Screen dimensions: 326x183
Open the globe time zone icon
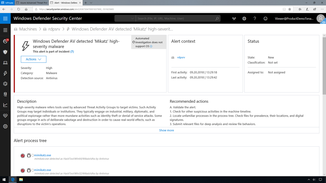click(x=244, y=19)
